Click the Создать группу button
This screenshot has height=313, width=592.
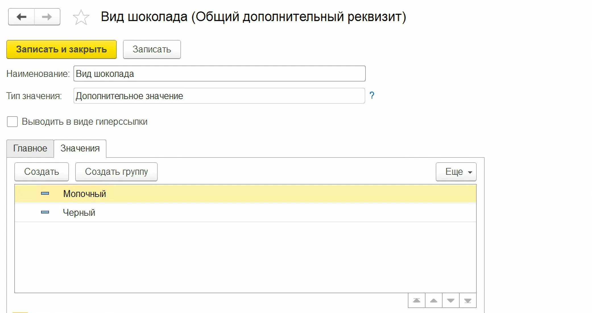click(x=116, y=172)
